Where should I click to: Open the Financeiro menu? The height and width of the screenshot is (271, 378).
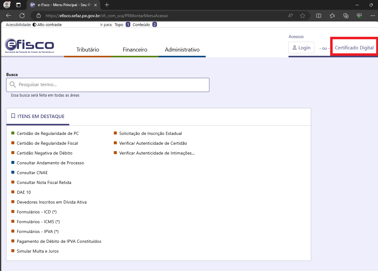(x=135, y=50)
